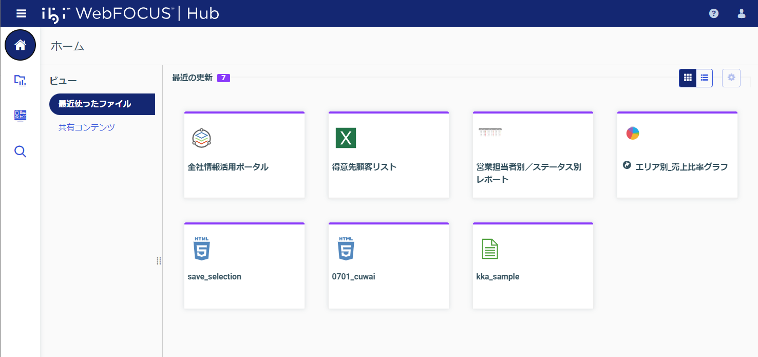Open the user account profile icon
Screen dimensions: 758x357
[x=741, y=13]
